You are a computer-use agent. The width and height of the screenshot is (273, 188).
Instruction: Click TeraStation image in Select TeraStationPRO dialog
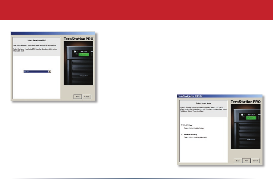(x=78, y=63)
